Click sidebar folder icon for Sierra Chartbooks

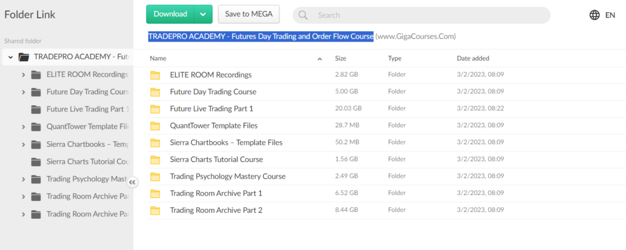click(36, 145)
